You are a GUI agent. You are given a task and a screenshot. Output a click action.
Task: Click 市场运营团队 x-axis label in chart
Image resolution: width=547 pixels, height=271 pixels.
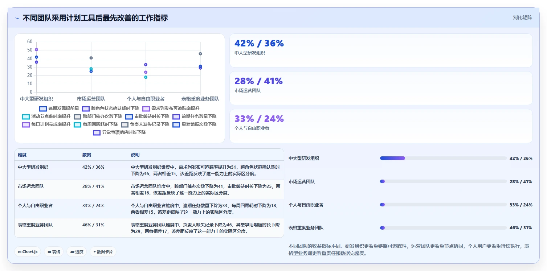(x=91, y=99)
